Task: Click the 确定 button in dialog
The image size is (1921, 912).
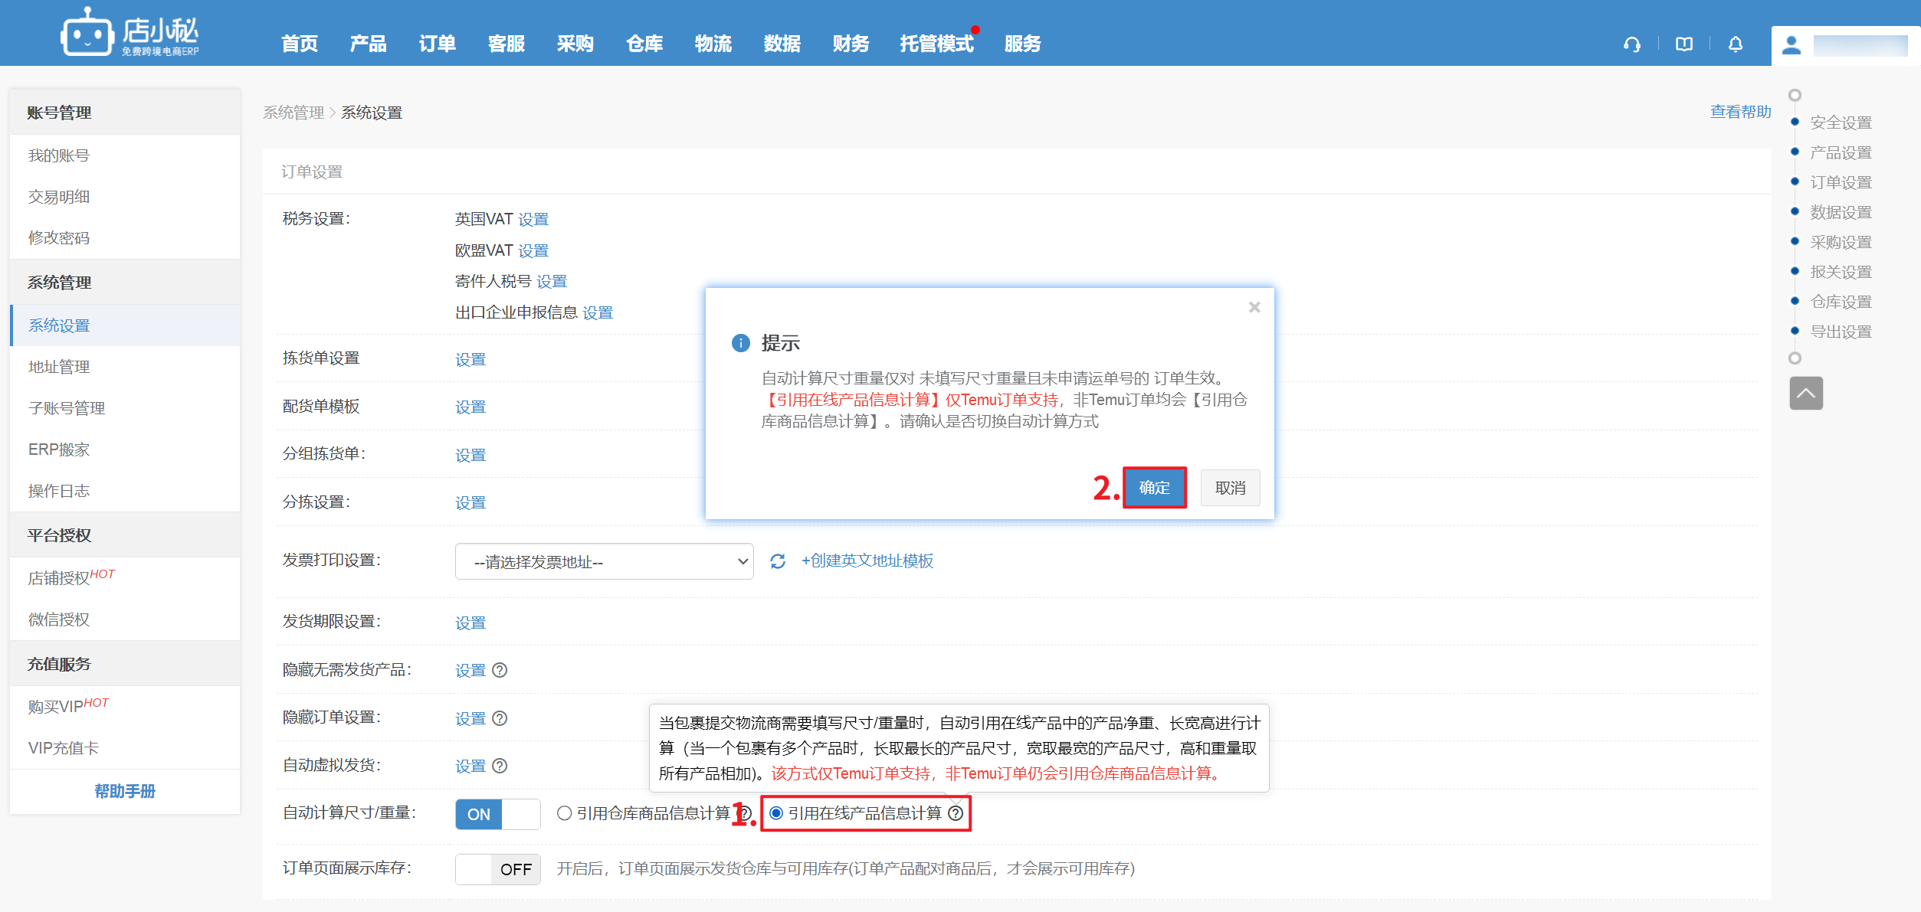Action: (1154, 488)
